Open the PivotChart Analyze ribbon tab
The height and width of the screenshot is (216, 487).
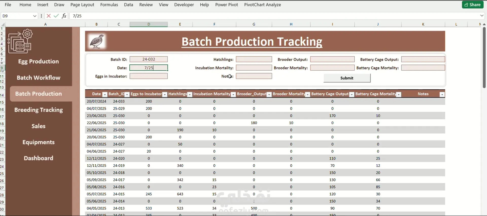[x=262, y=5]
